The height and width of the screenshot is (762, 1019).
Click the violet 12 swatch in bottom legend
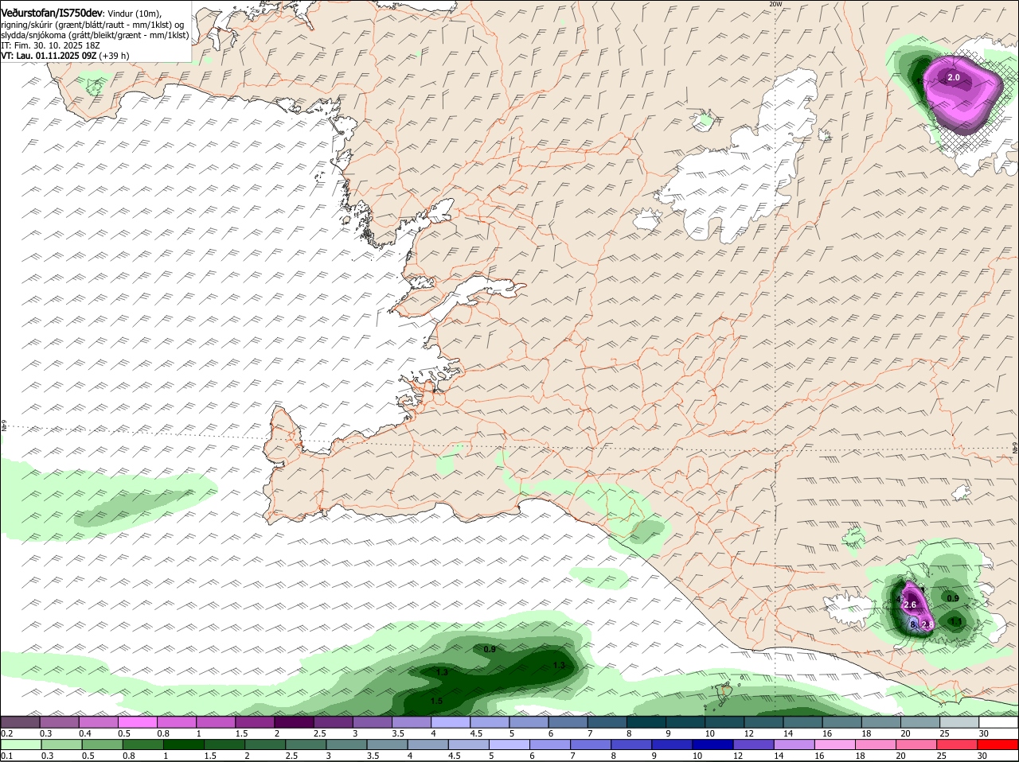754,745
